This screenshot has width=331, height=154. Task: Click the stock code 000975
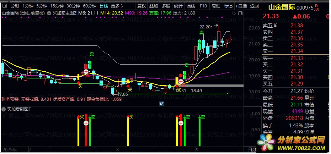point(305,8)
